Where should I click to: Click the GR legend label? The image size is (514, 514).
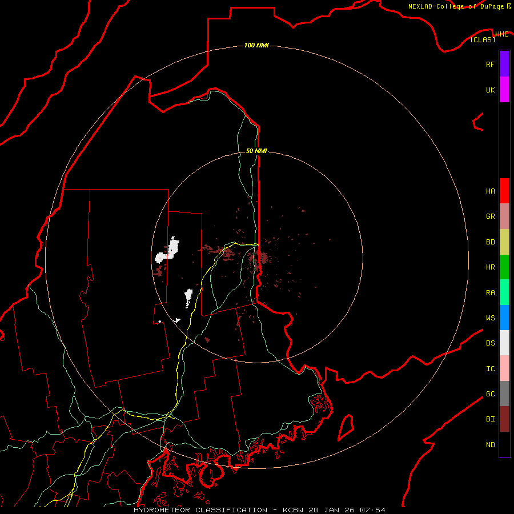tap(490, 216)
